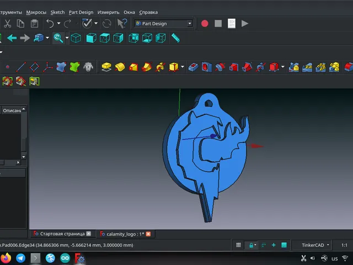Click the blue ShapeBinder icon
The height and width of the screenshot is (265, 353).
(61, 67)
